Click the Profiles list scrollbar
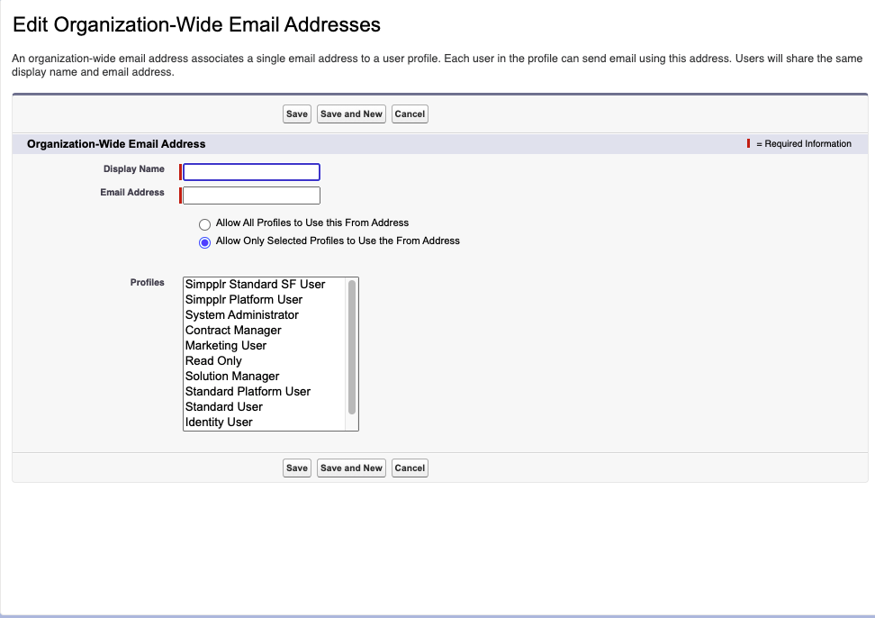Image resolution: width=875 pixels, height=618 pixels. coord(352,347)
